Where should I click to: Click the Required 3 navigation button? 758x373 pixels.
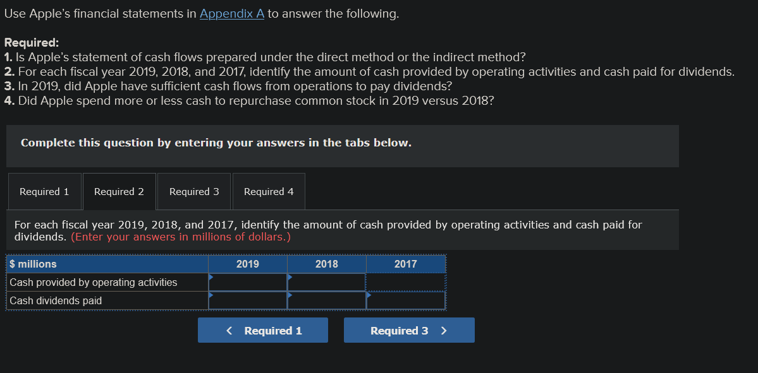click(x=409, y=330)
